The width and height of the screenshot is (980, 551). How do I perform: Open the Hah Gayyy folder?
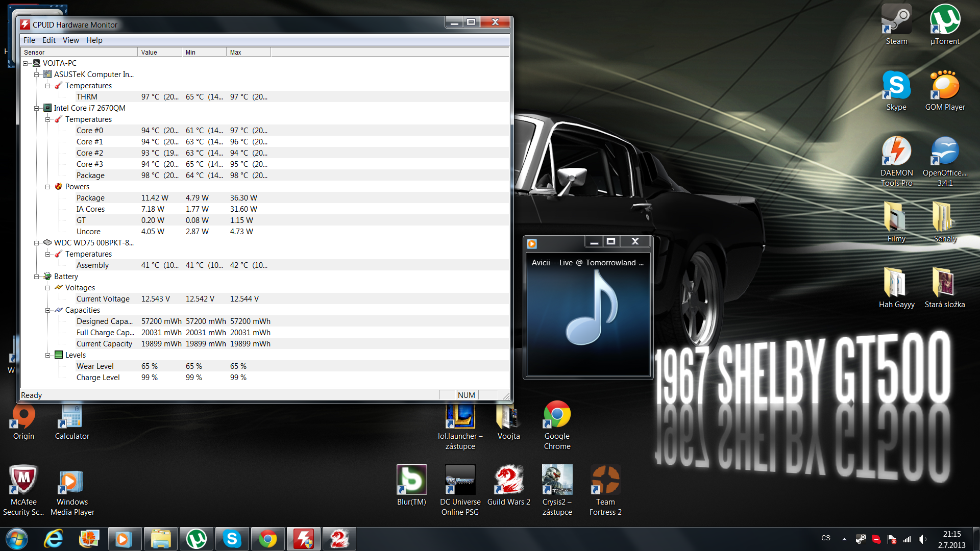tap(896, 288)
